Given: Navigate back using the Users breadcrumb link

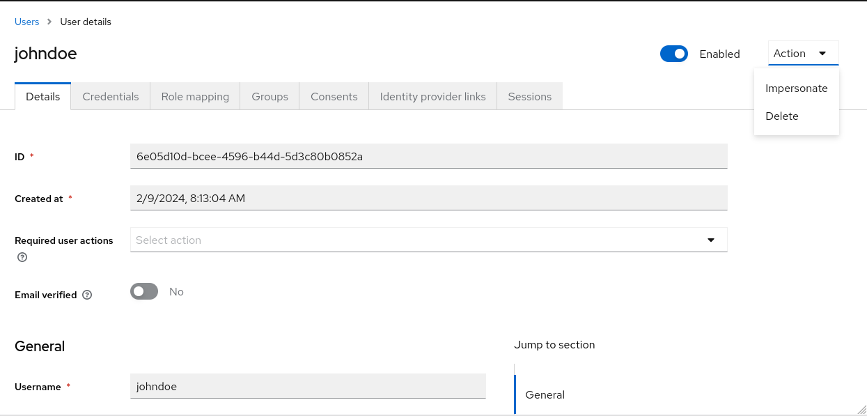Looking at the screenshot, I should 26,22.
